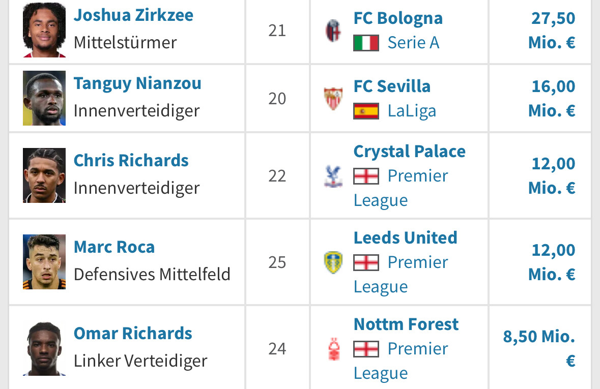This screenshot has height=389, width=600.
Task: Click England flag in Leeds United row
Action: (366, 263)
